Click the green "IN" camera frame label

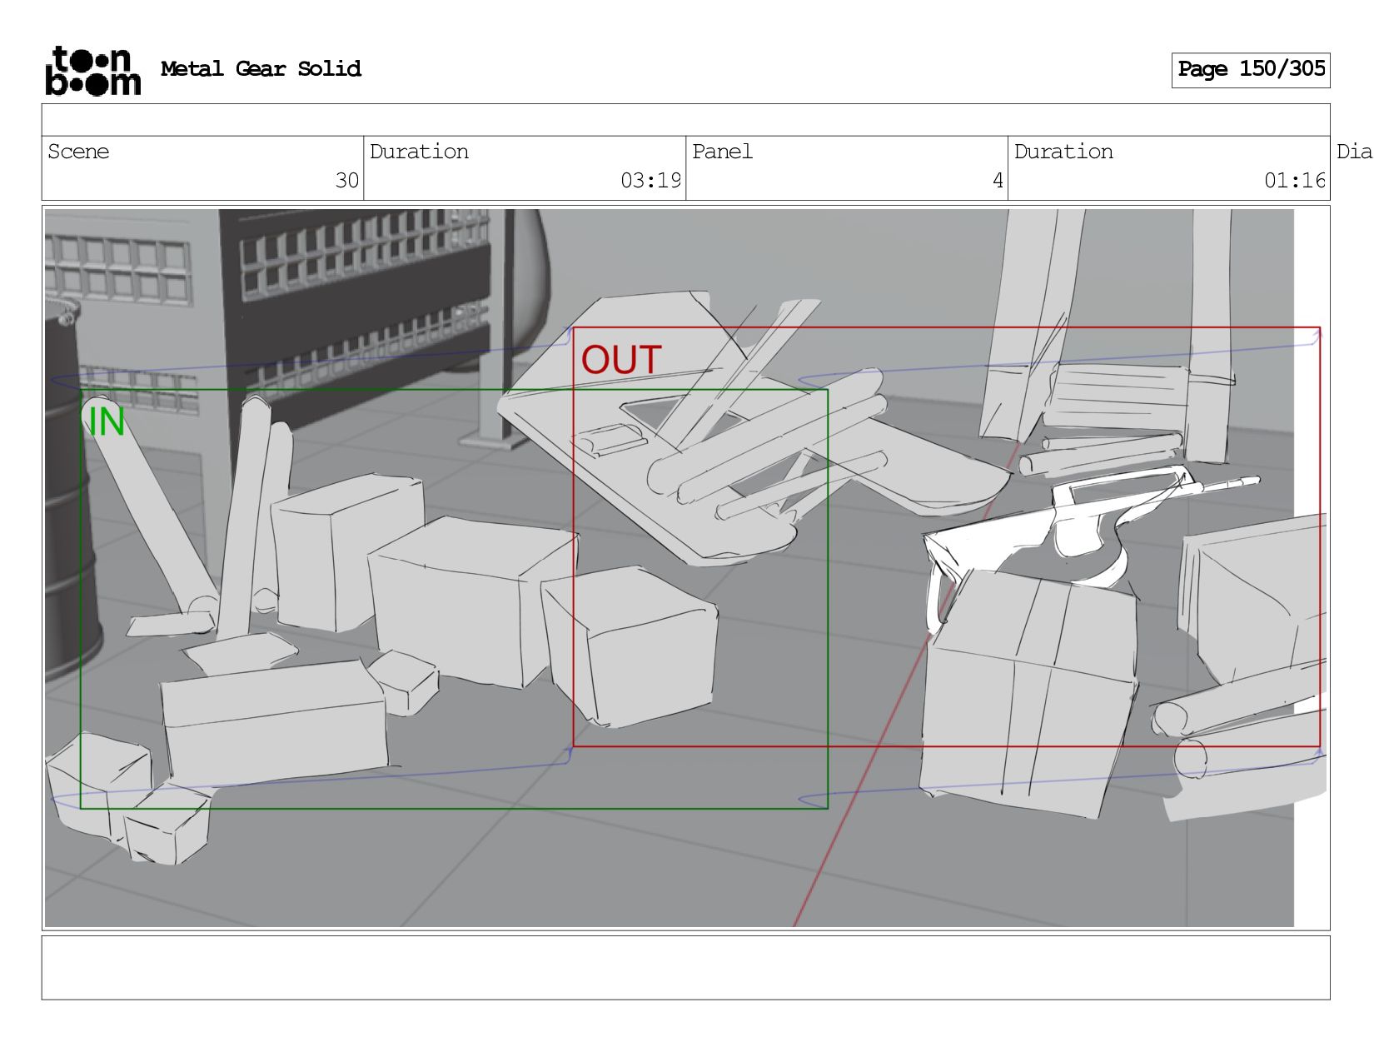(x=106, y=421)
